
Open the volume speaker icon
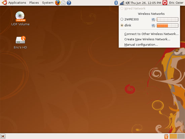click(127, 3)
